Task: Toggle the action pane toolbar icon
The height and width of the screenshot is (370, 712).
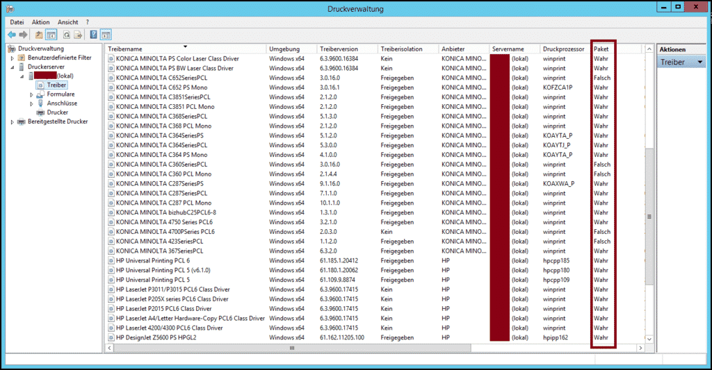Action: pos(106,35)
